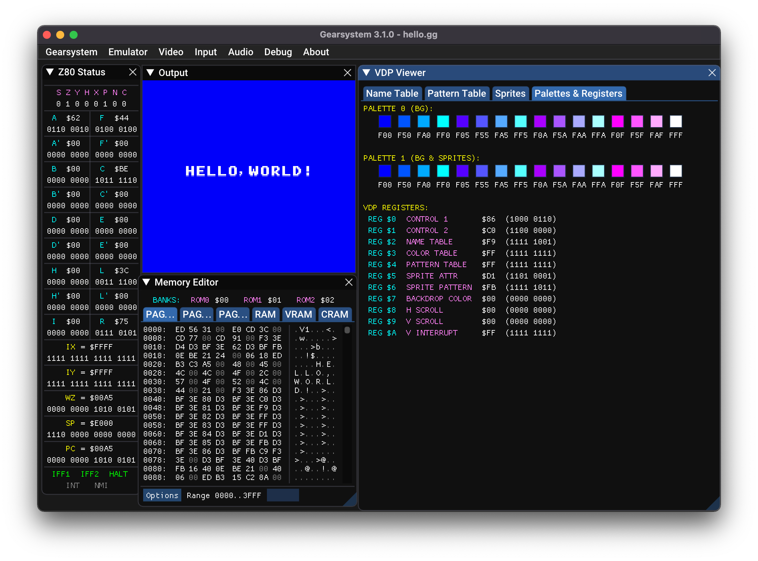Open the Emulator menu
This screenshot has height=561, width=758.
pos(127,52)
